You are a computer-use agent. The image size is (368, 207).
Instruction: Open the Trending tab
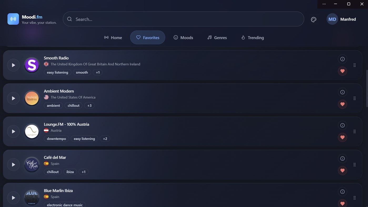253,38
